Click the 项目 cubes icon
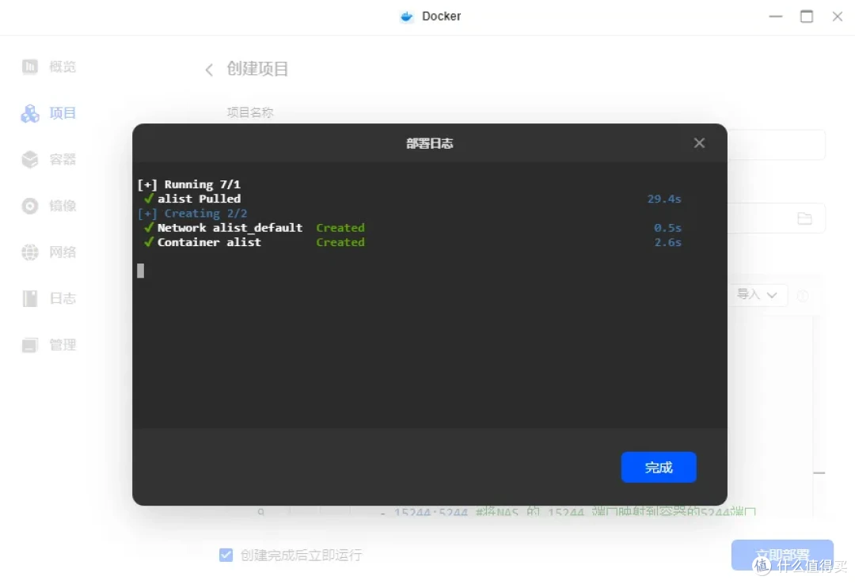This screenshot has height=584, width=855. (x=30, y=113)
